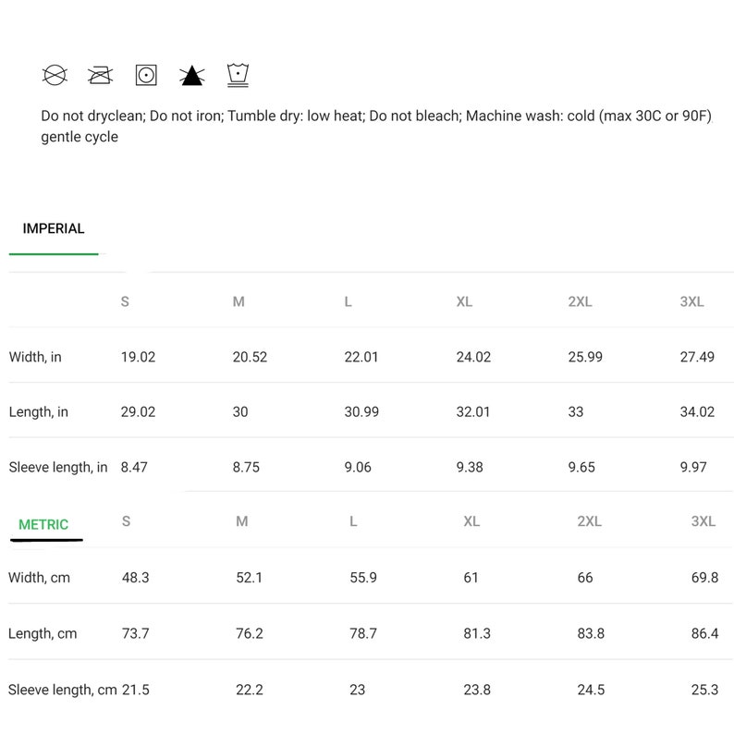The image size is (734, 734).
Task: Click the metric sleeve value 25.3
Action: 704,690
